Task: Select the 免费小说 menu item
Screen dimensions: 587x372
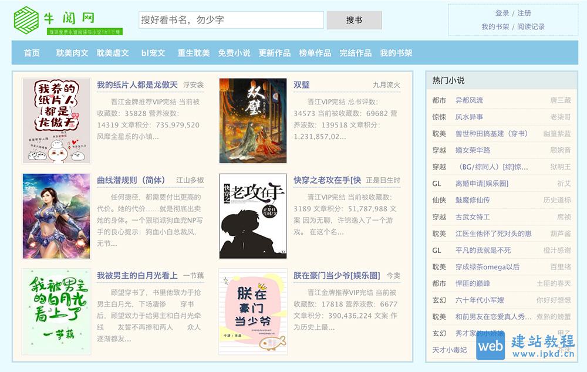Action: click(235, 53)
